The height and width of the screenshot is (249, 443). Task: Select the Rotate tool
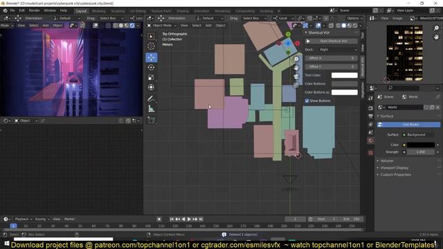tap(151, 67)
